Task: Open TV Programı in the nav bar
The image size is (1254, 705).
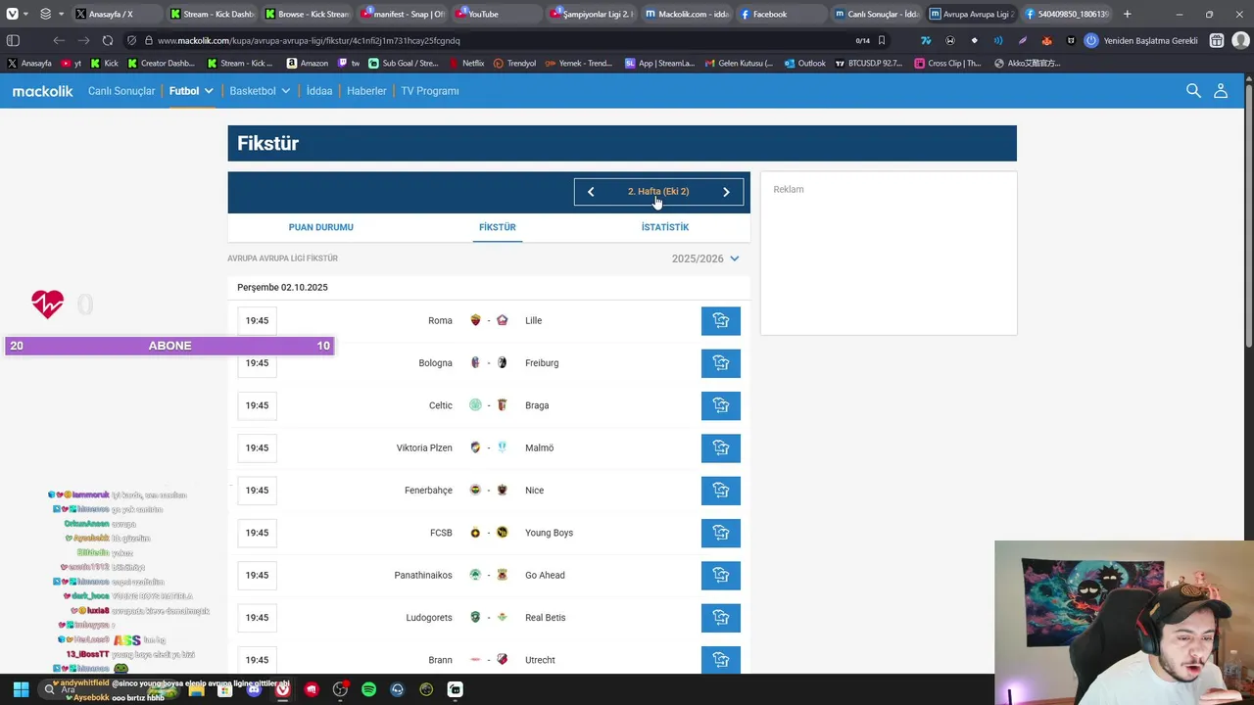Action: pos(429,91)
